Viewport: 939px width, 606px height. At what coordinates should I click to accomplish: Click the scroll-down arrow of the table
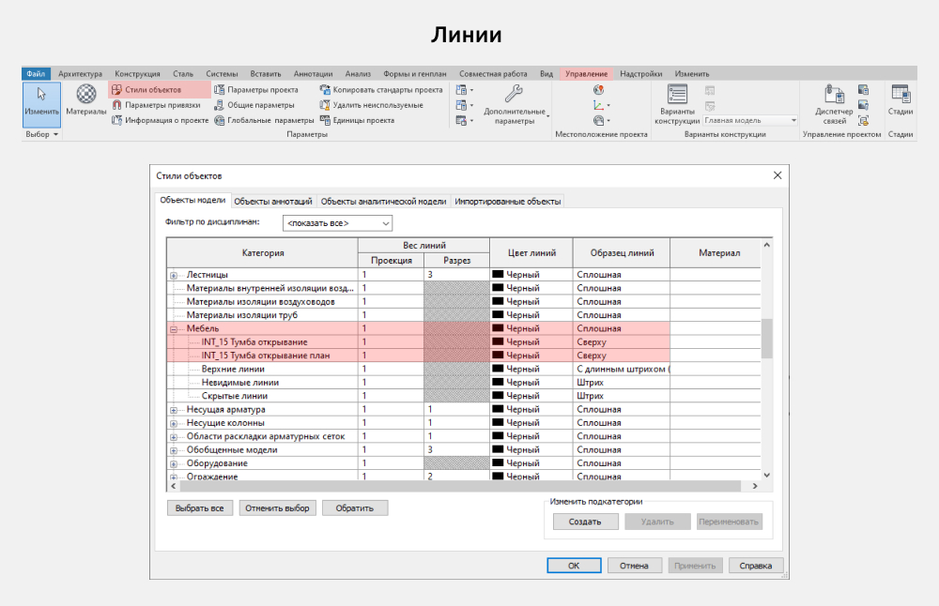click(766, 475)
